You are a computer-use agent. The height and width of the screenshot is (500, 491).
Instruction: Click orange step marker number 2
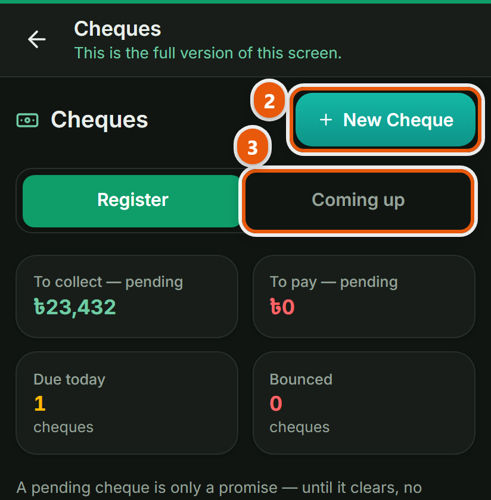[269, 101]
